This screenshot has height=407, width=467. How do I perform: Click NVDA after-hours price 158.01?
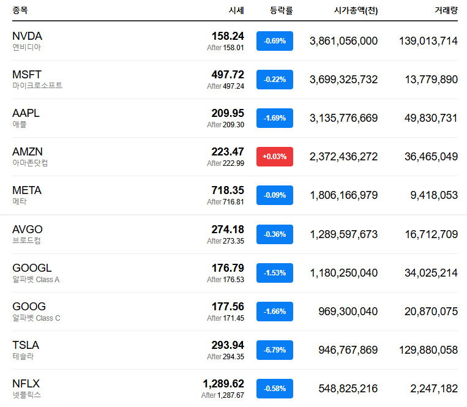[234, 48]
